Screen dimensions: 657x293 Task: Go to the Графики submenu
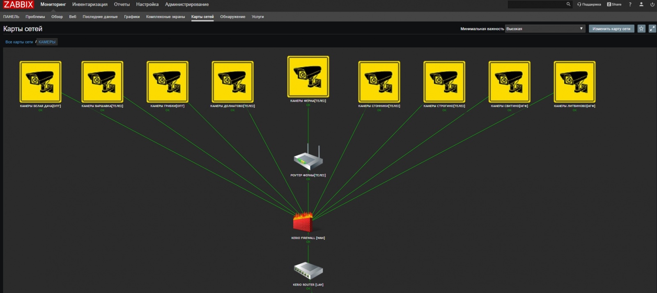click(132, 17)
